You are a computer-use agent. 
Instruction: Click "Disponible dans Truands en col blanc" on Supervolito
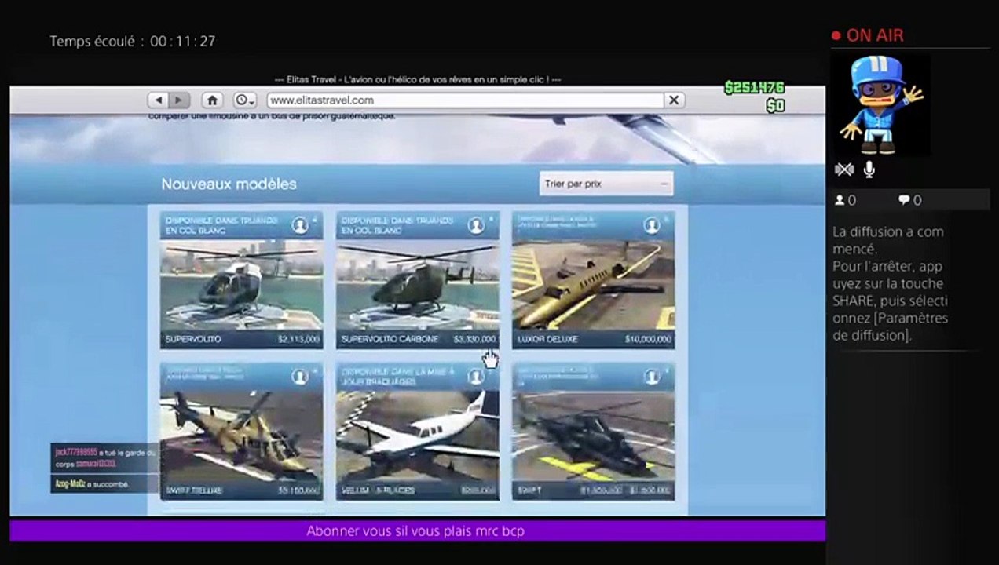pos(221,226)
